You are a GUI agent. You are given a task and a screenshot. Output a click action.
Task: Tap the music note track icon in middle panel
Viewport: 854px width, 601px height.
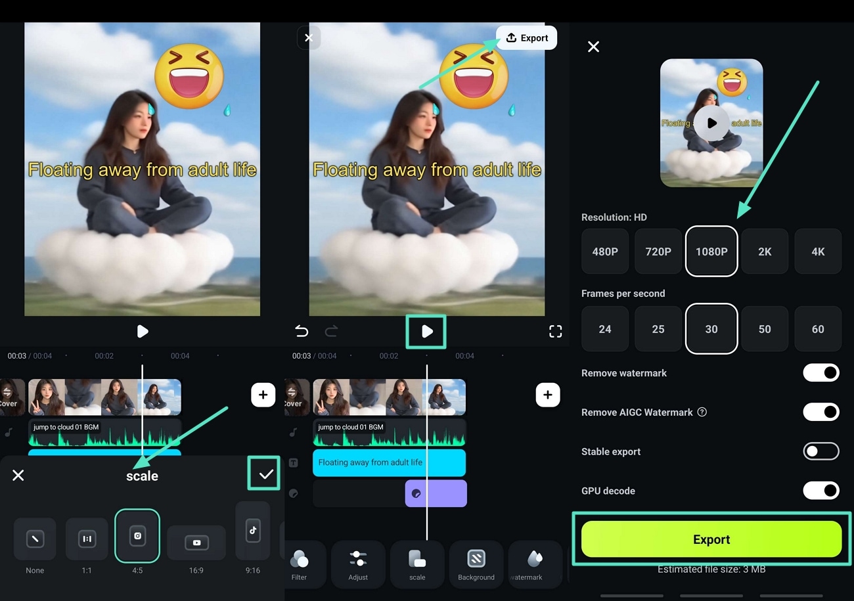point(294,432)
